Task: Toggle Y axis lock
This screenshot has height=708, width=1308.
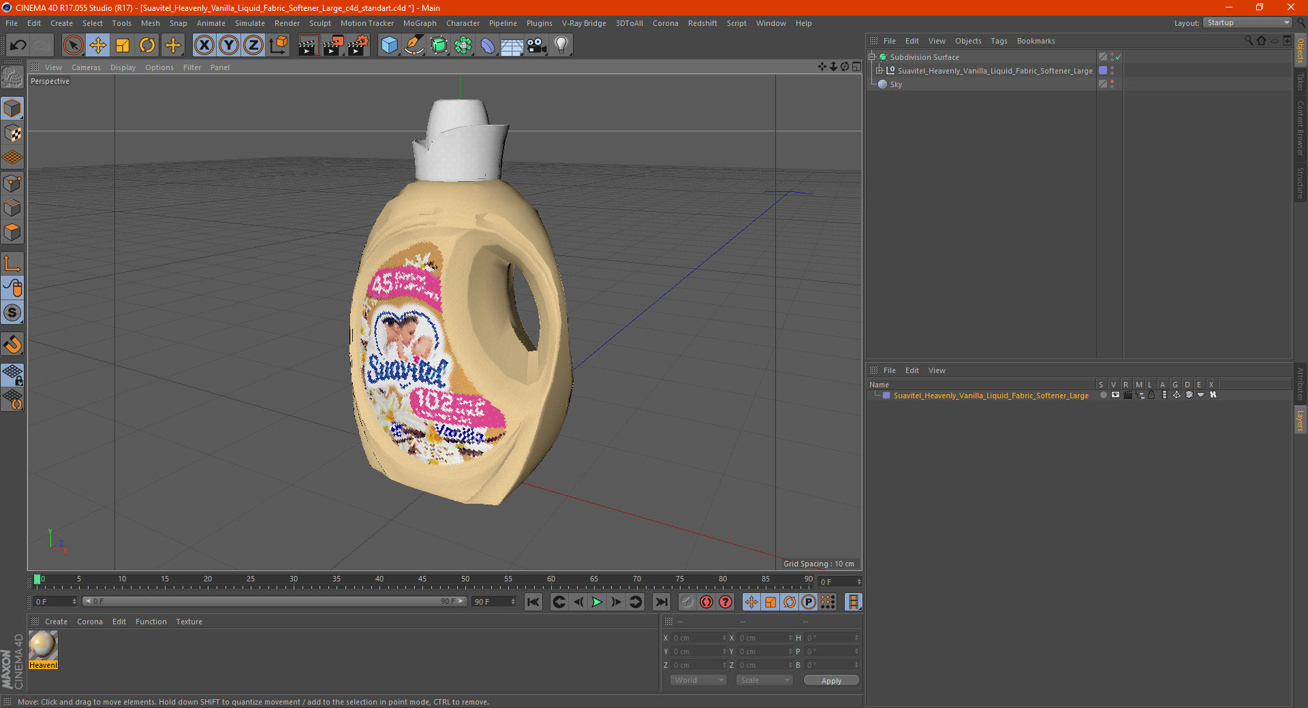Action: point(229,46)
